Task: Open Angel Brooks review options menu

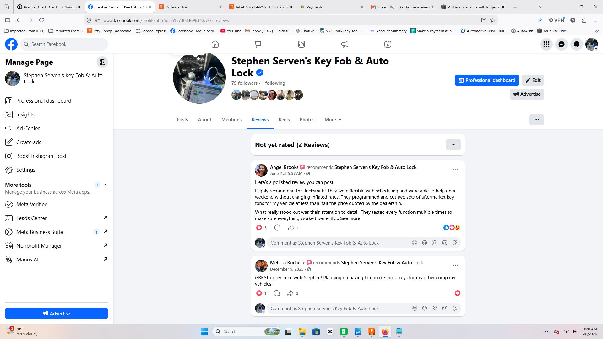Action: (455, 170)
